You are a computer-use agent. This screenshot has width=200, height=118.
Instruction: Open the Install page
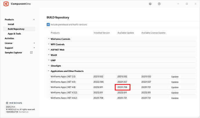pyautogui.click(x=11, y=24)
